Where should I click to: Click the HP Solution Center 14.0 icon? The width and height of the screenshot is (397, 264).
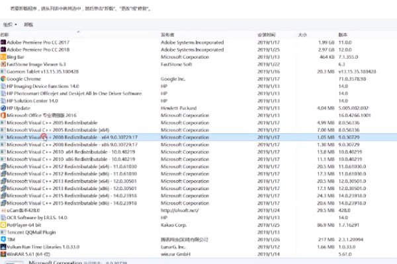3,101
